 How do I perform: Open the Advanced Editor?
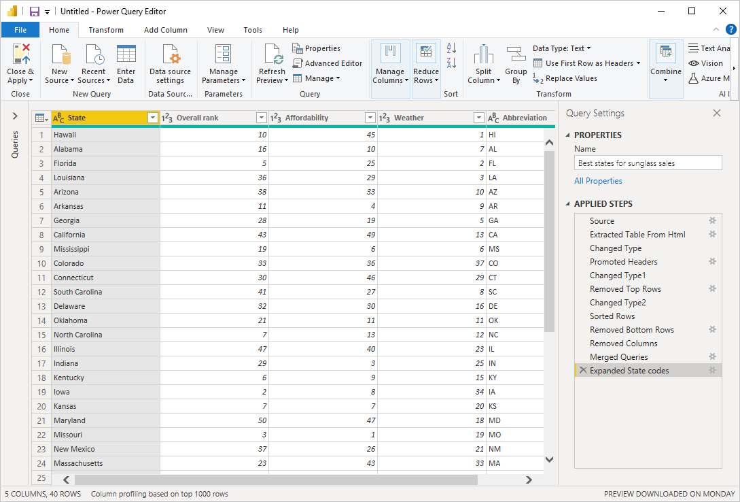[x=328, y=63]
